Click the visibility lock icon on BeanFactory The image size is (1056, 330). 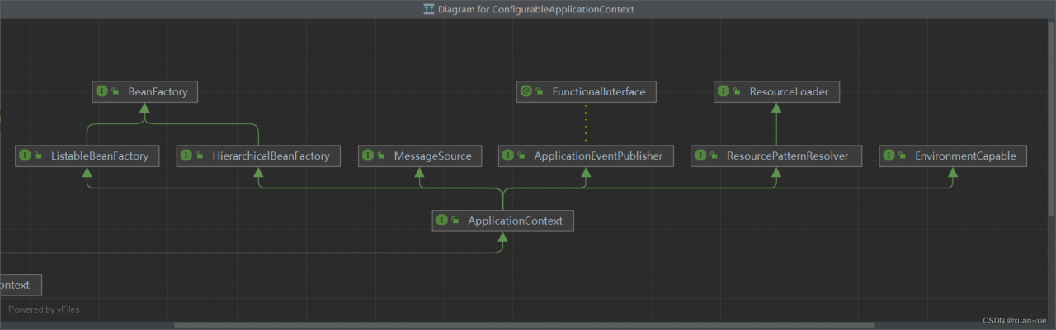coord(115,92)
